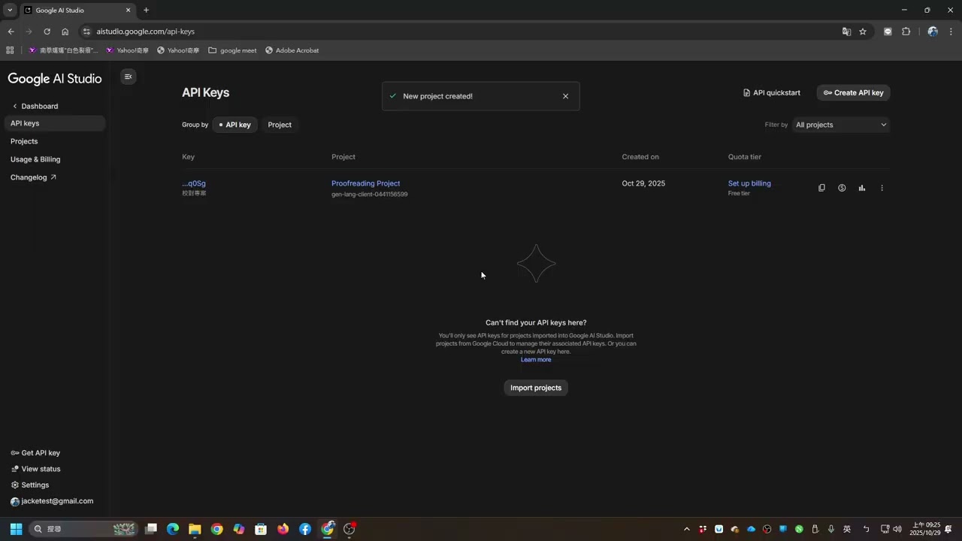Close the Google AI Studio tab
Viewport: 962px width, 541px height.
(128, 11)
